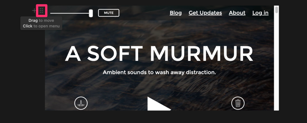Click the middle of the volume slider track
Viewport: 307px width, 123px height.
click(70, 13)
